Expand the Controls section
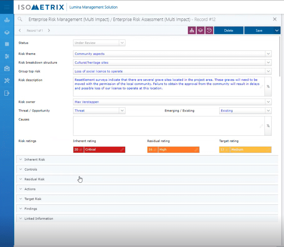Screen dimensions: 284x247 31,169
